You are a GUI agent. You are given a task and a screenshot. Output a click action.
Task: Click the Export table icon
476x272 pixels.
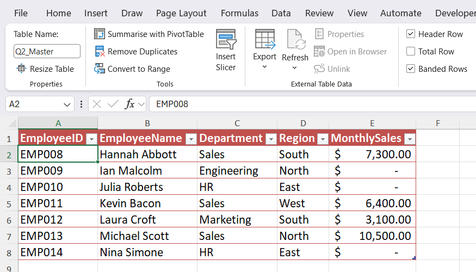click(x=265, y=39)
